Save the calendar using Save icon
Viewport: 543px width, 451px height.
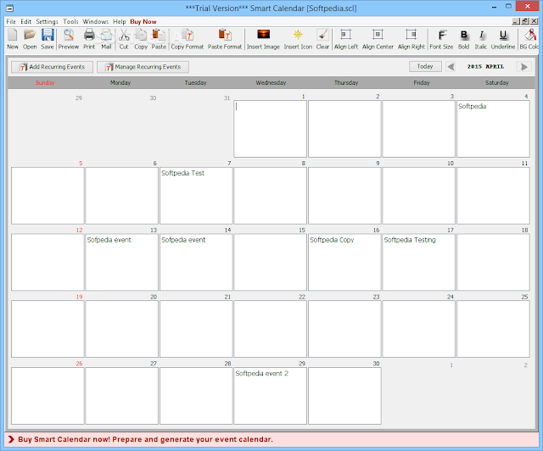pyautogui.click(x=48, y=39)
